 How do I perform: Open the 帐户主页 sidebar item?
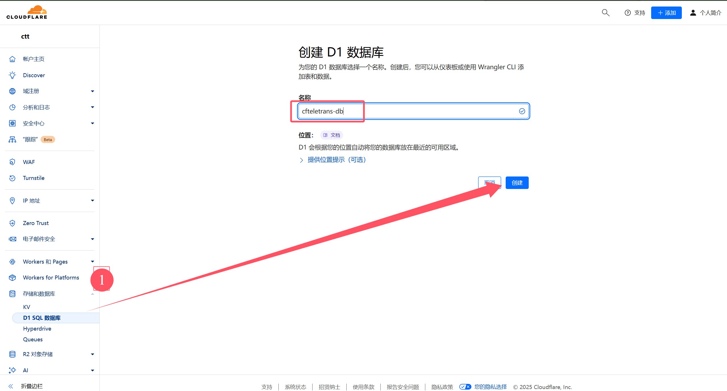34,59
